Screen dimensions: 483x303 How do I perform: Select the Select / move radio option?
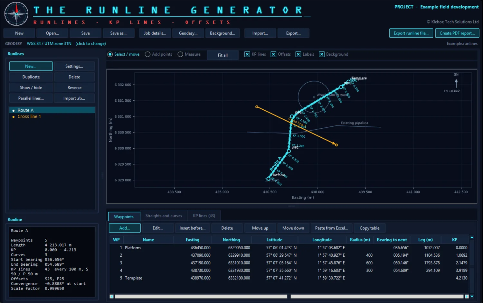point(110,54)
